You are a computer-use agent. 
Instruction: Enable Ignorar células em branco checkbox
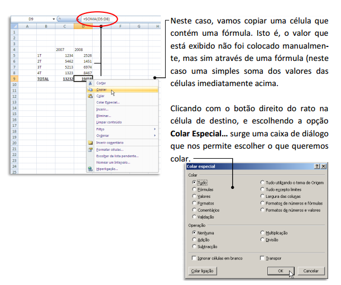(x=194, y=258)
